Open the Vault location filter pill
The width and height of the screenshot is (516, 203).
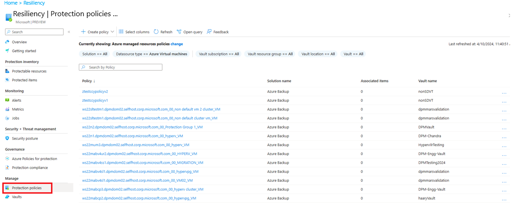[x=318, y=54]
